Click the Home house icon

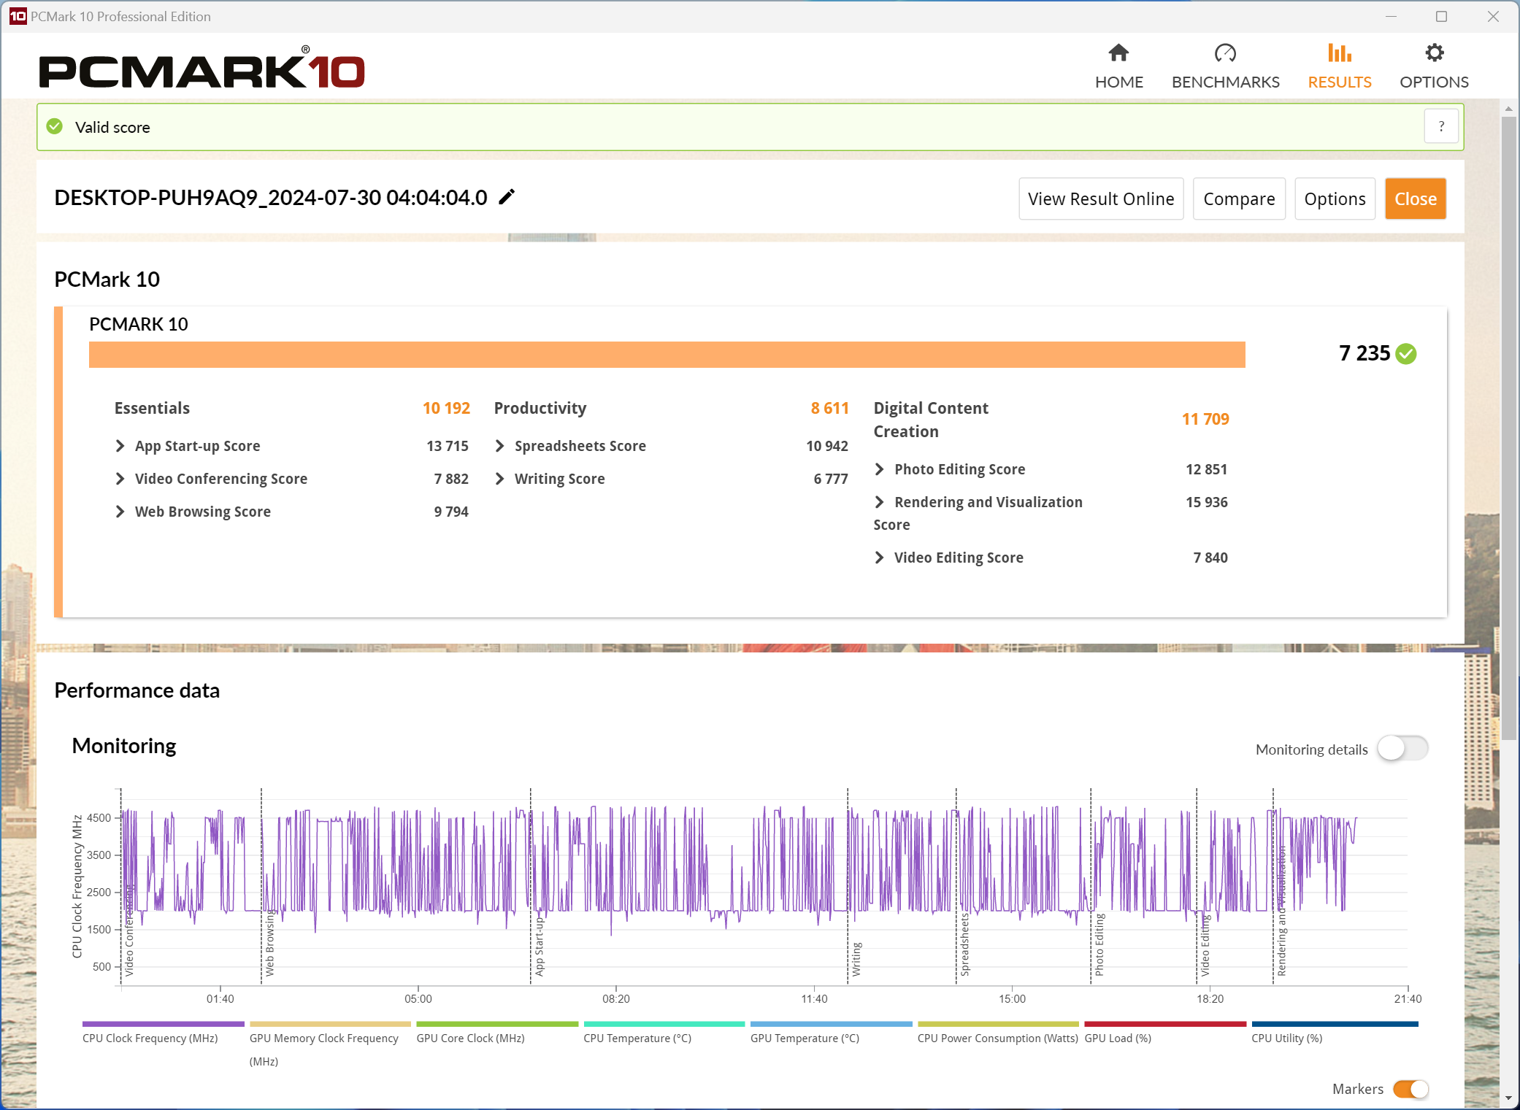click(x=1118, y=53)
